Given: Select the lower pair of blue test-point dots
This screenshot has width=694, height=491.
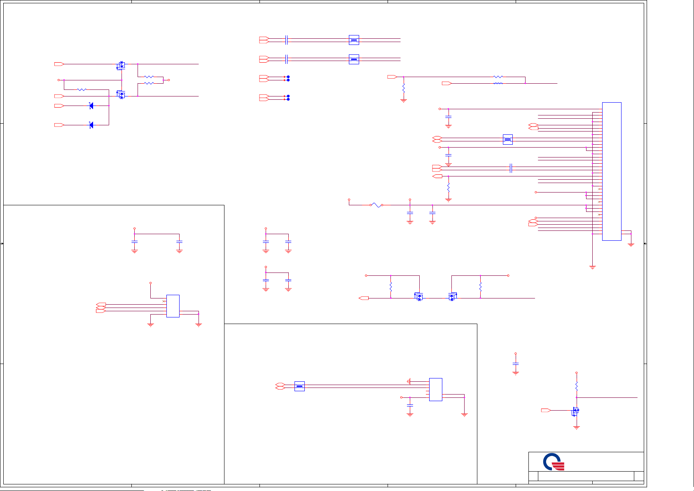Looking at the screenshot, I should 288,98.
